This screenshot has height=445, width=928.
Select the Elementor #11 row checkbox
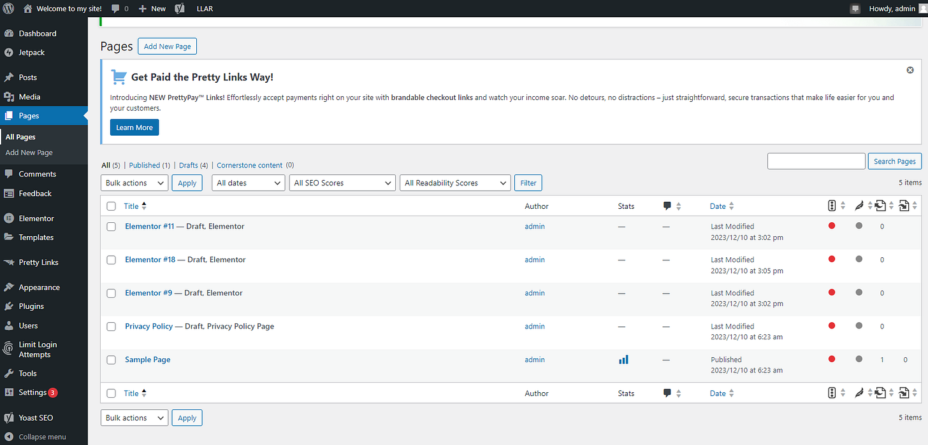tap(112, 227)
